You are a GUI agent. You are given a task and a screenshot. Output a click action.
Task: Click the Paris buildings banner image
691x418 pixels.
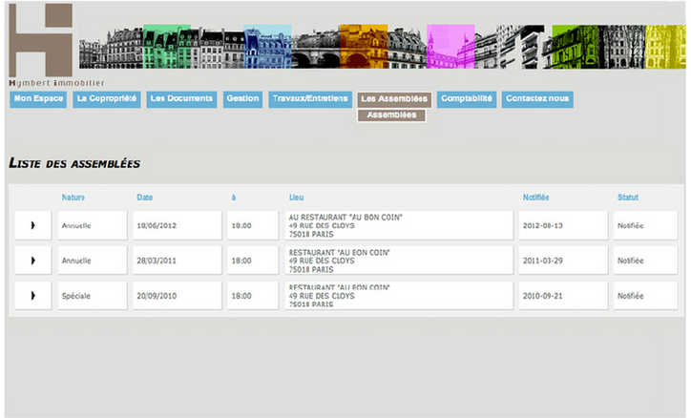click(x=383, y=46)
